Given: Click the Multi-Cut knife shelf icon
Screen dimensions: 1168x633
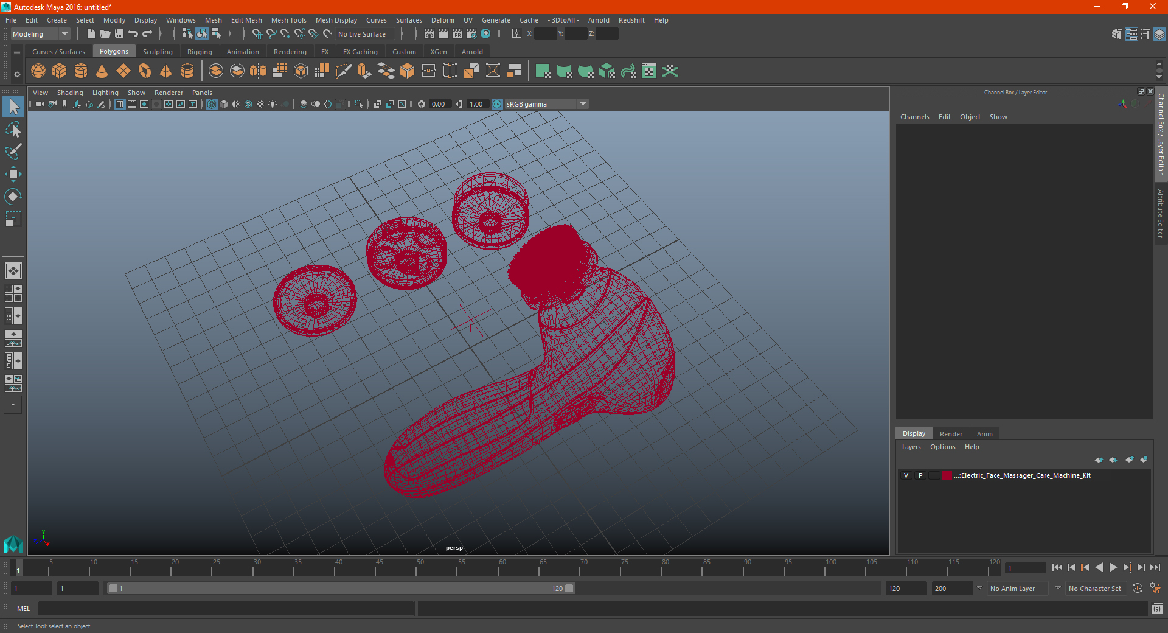Looking at the screenshot, I should click(343, 71).
